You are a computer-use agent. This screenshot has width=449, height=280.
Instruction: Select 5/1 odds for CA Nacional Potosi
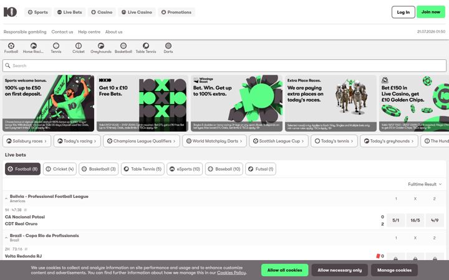pos(396,220)
